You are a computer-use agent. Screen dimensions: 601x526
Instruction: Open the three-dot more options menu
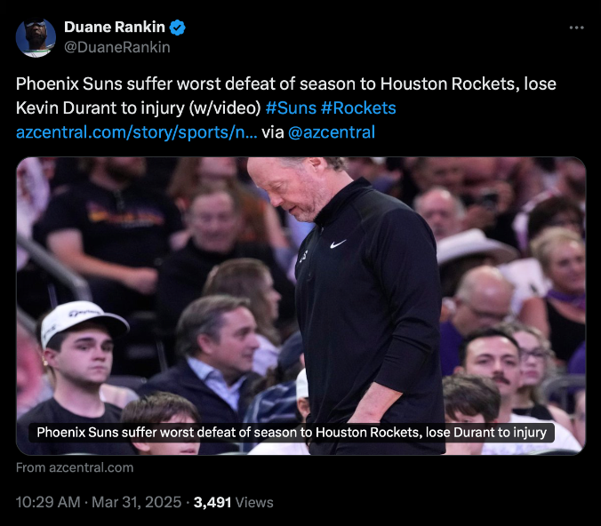click(576, 28)
